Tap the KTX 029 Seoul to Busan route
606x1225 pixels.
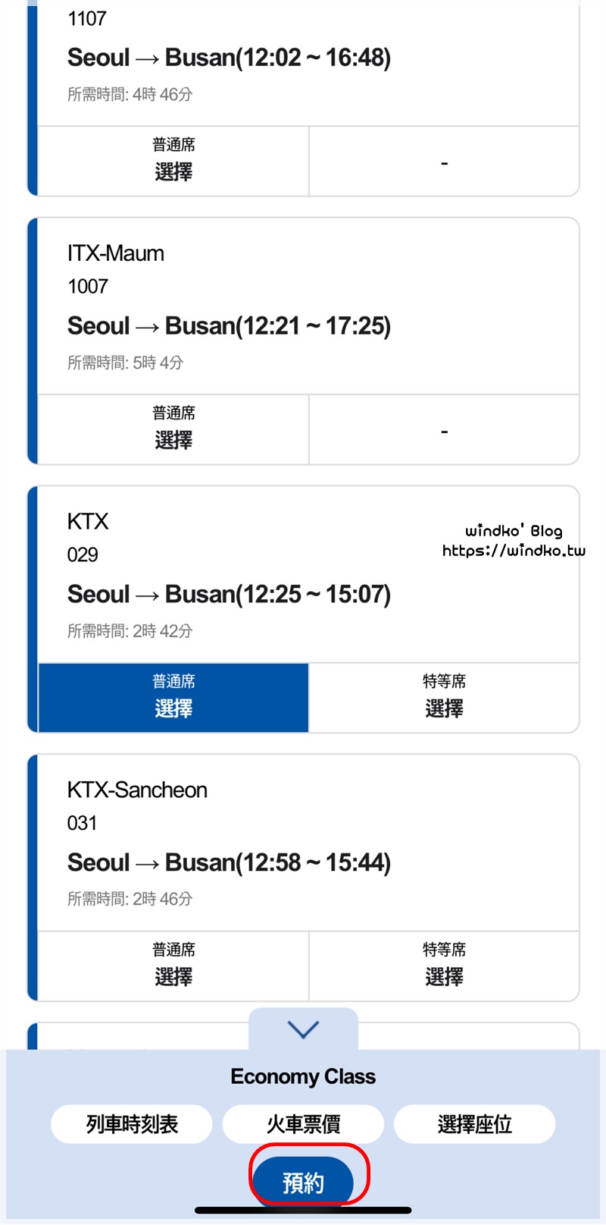click(229, 594)
